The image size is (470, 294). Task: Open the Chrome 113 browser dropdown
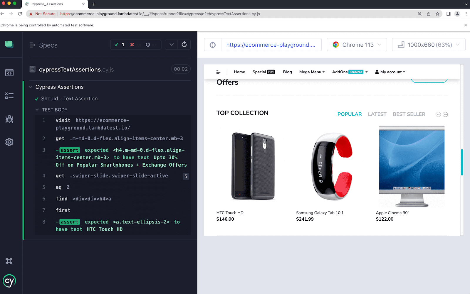click(x=357, y=45)
